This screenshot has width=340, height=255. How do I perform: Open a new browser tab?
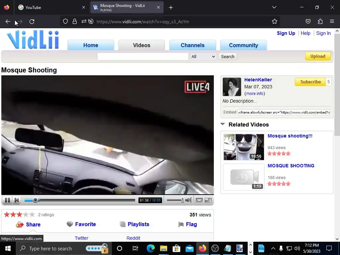click(171, 8)
